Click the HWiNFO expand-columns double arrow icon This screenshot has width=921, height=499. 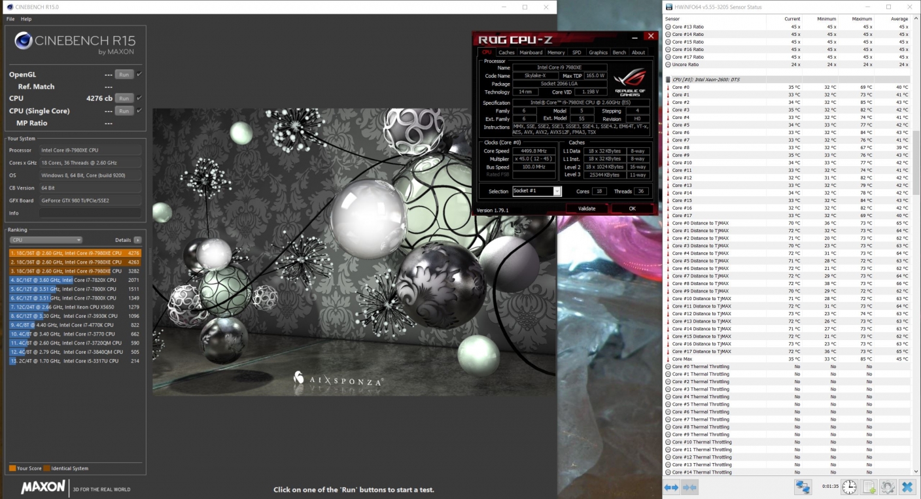pyautogui.click(x=671, y=487)
